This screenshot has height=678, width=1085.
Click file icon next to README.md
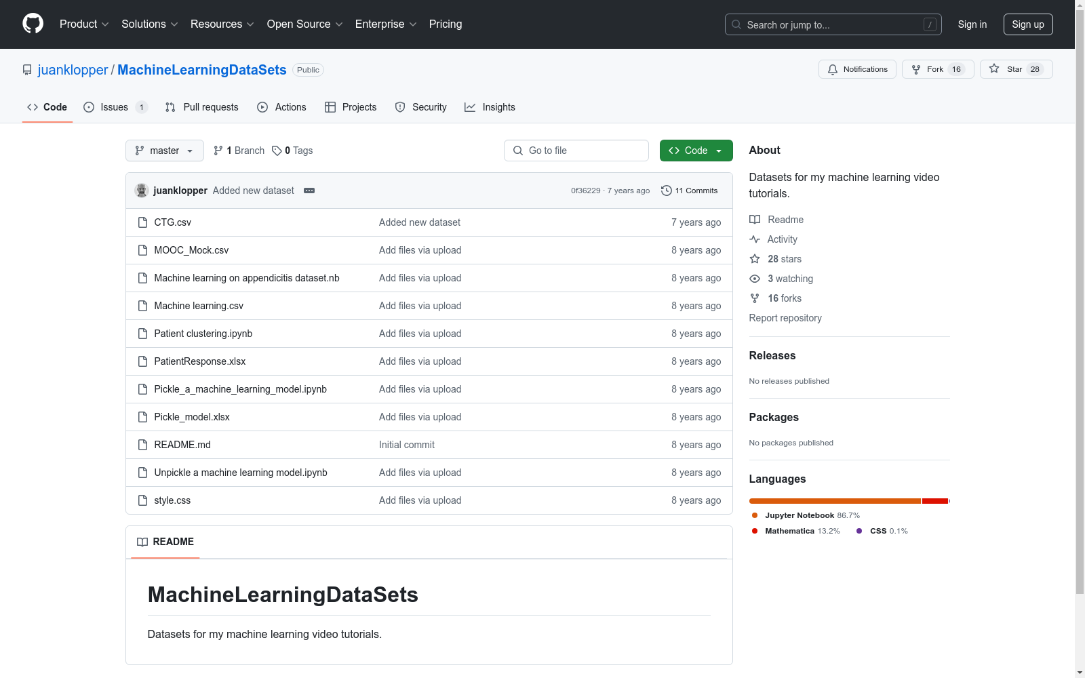142,445
